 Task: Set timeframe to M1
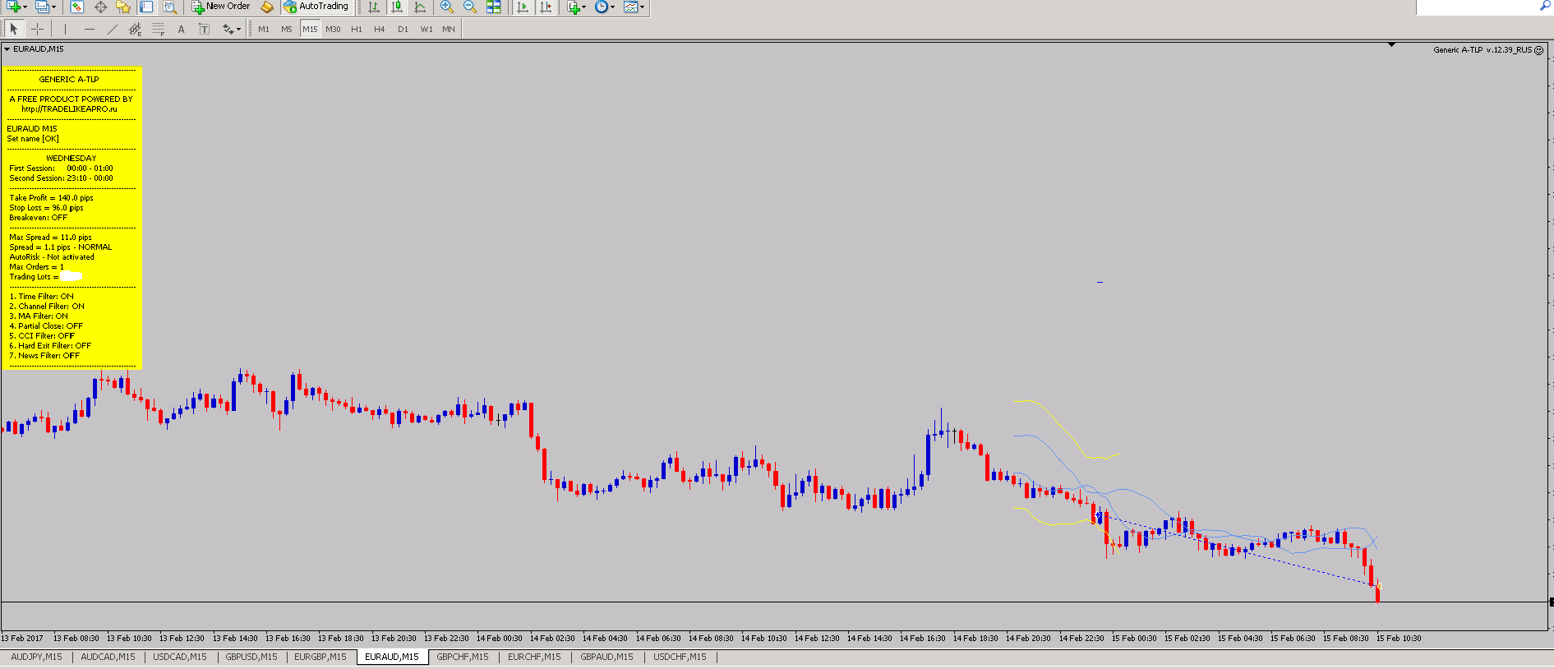[264, 29]
